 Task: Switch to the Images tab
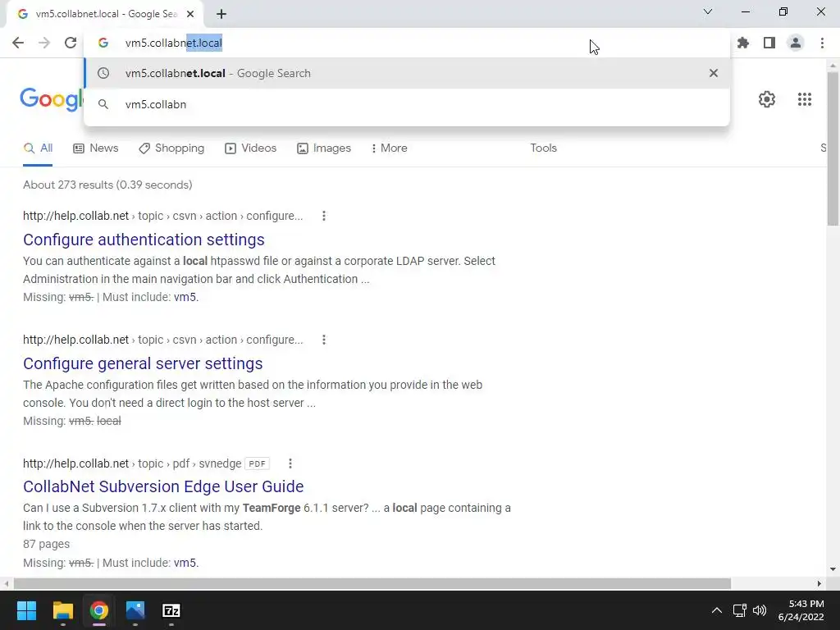(x=323, y=148)
